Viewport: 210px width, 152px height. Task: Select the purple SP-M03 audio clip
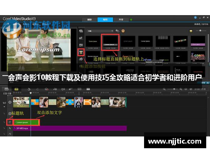pos(70,128)
